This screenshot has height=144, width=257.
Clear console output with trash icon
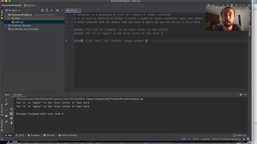pyautogui.click(x=12, y=123)
